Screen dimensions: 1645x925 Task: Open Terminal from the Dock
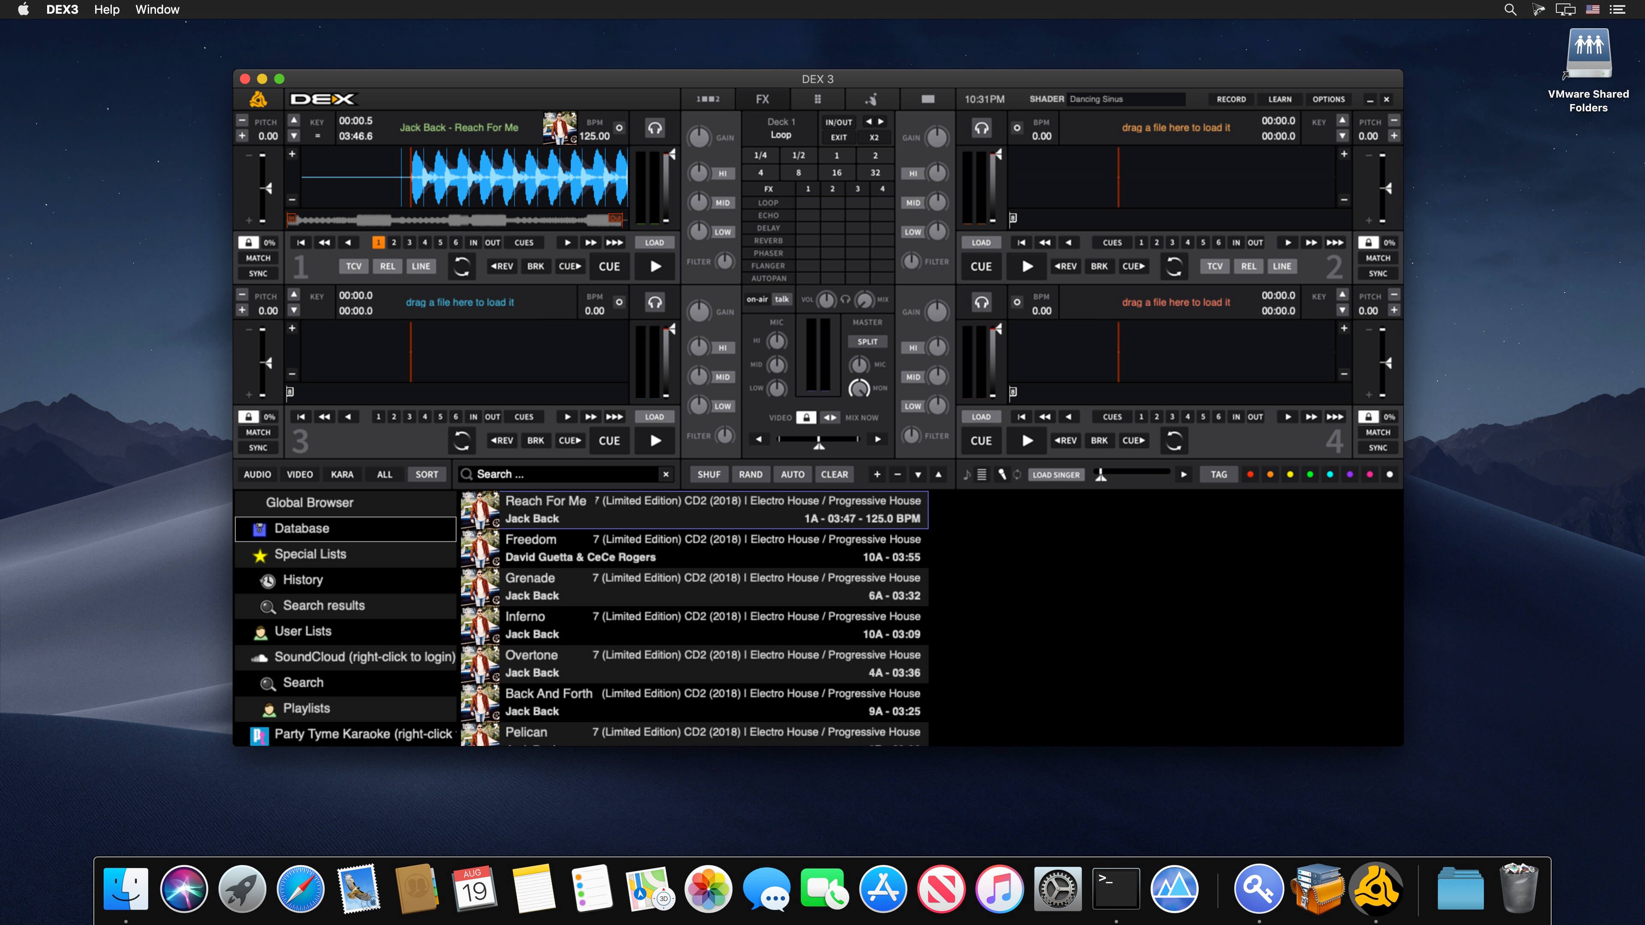[x=1116, y=889]
